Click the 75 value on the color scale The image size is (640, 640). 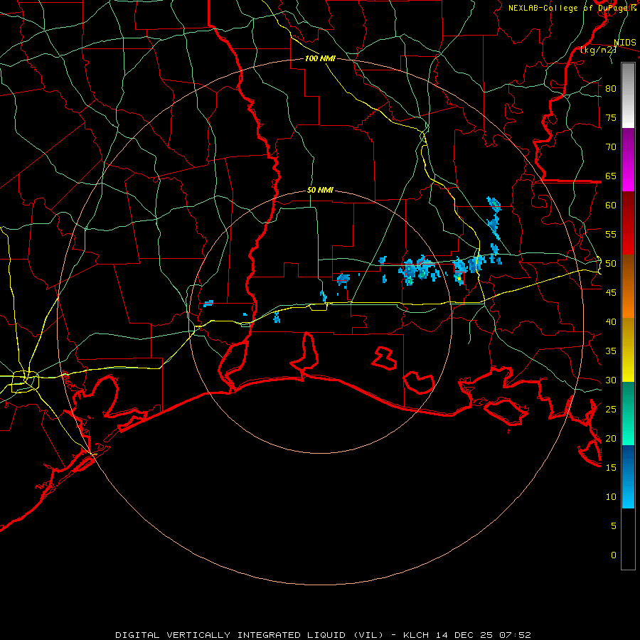(x=611, y=117)
